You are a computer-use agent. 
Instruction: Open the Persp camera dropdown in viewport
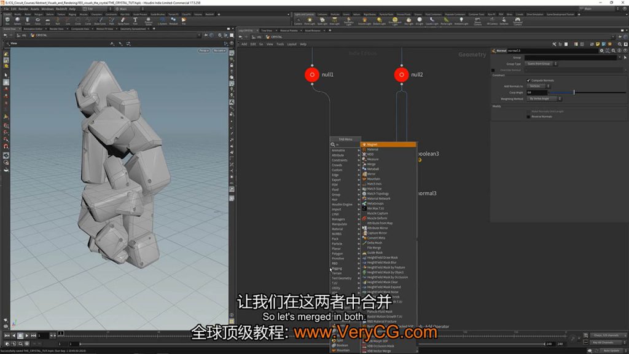tap(204, 50)
